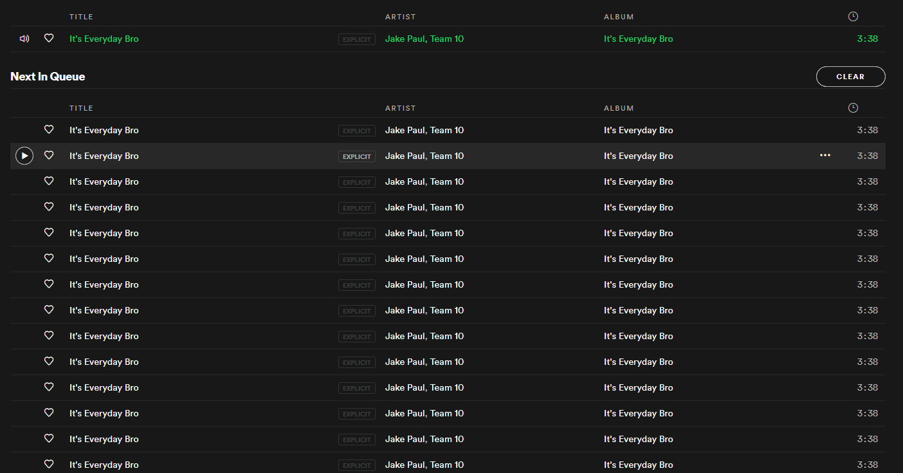Open the green Jake Paul artist link
The width and height of the screenshot is (903, 473).
coord(405,39)
